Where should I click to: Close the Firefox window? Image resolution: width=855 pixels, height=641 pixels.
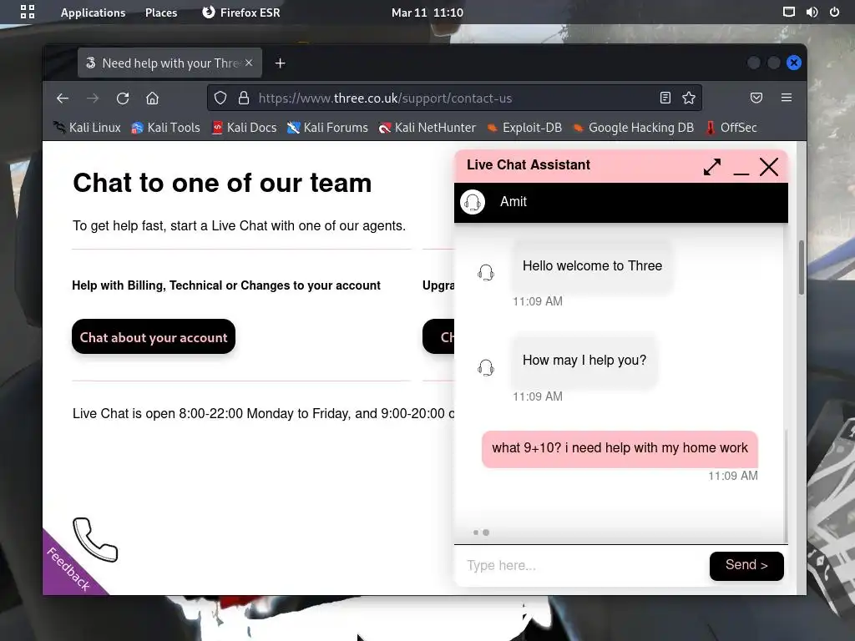794,63
